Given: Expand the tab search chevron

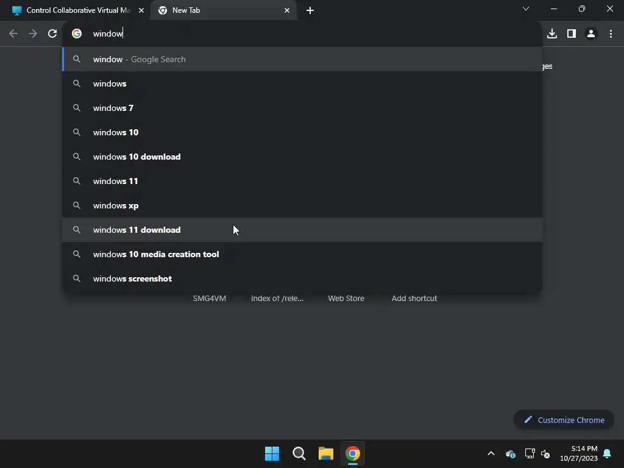Looking at the screenshot, I should click(526, 9).
